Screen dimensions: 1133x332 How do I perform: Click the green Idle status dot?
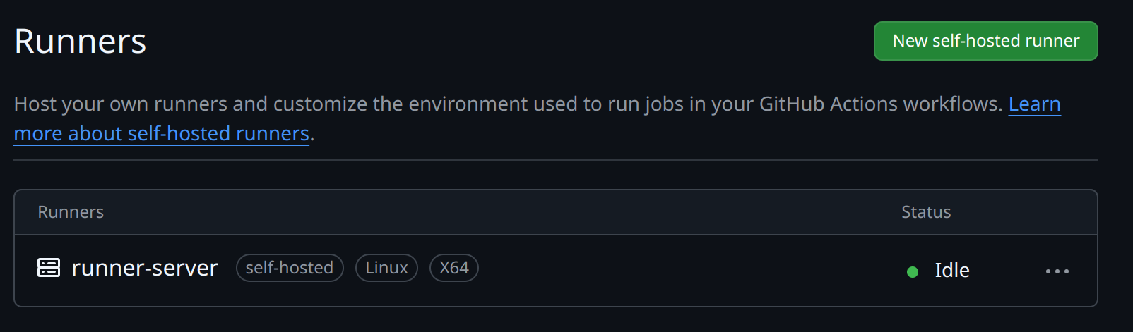[x=912, y=271]
